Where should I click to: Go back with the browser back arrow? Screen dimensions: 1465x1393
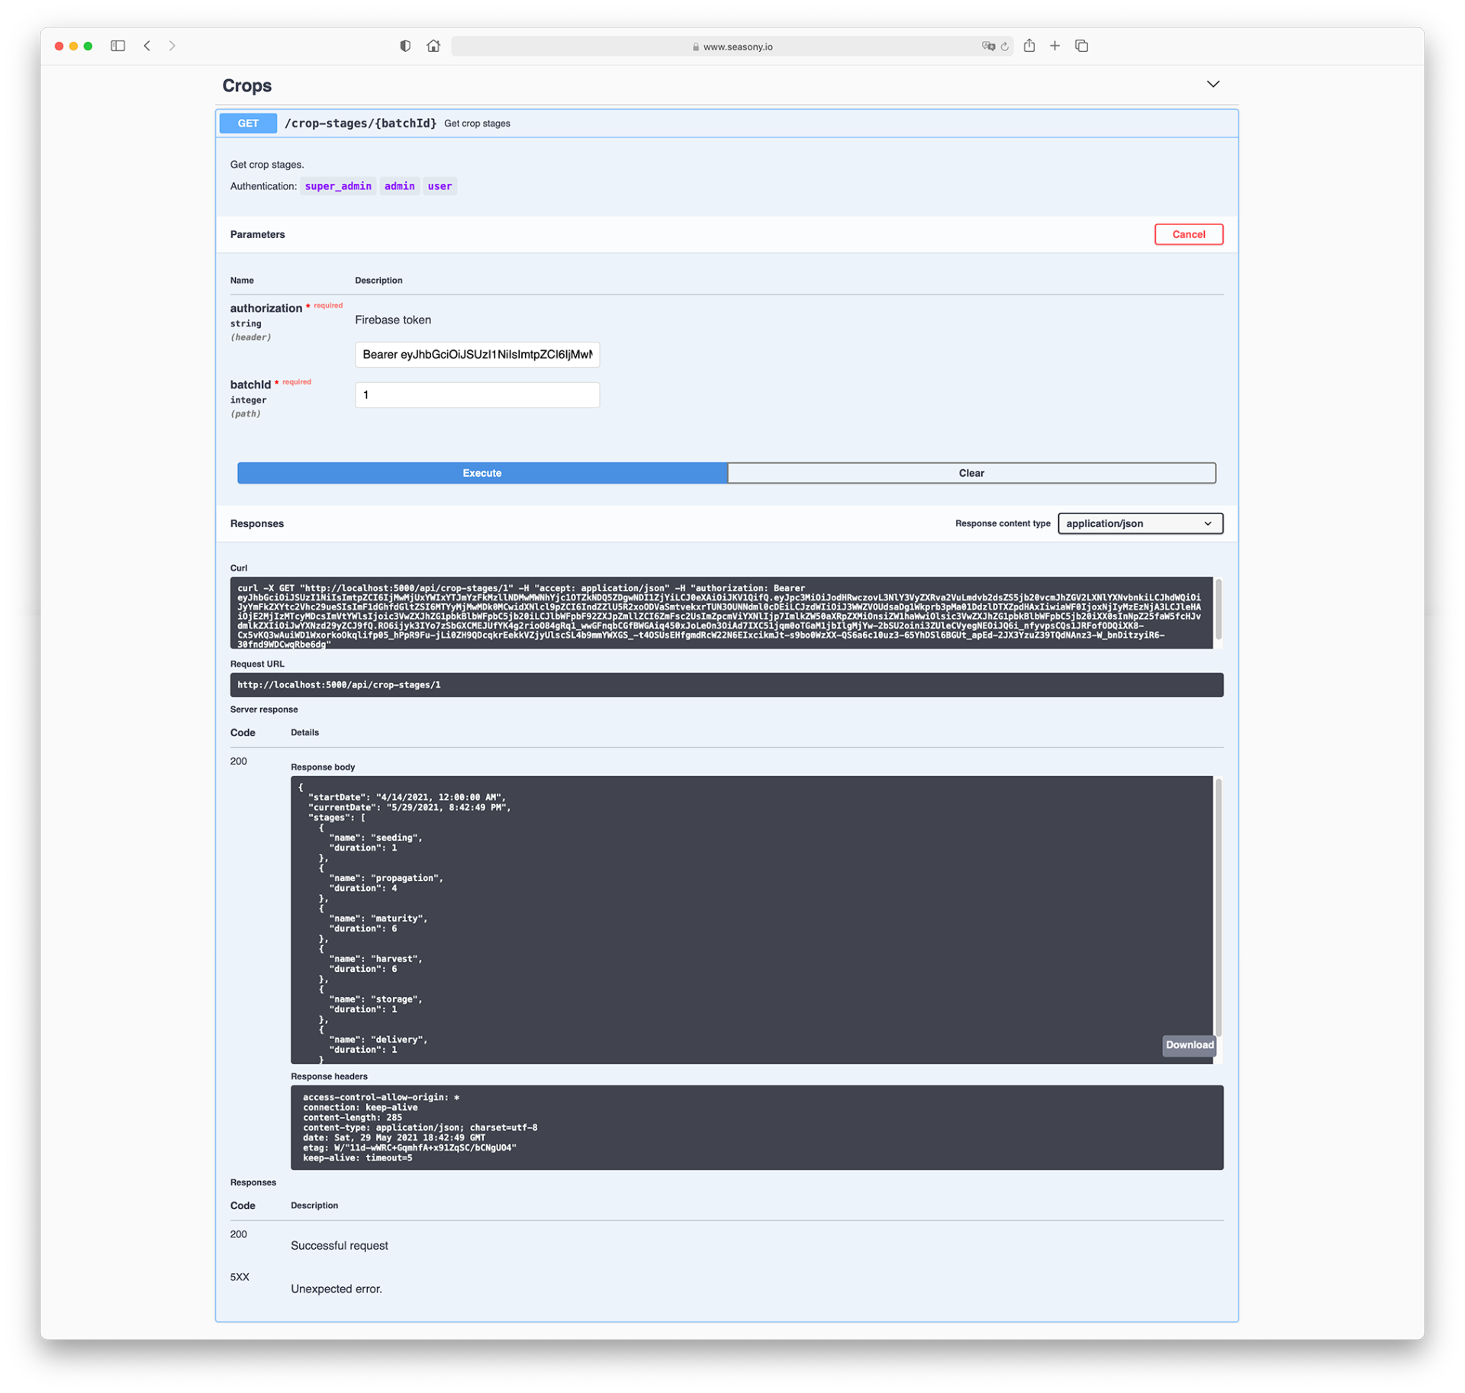point(147,46)
